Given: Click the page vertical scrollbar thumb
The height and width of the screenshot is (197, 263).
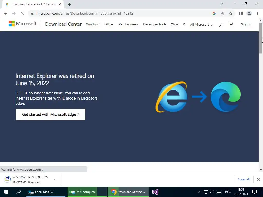Looking at the screenshot, I should (x=261, y=38).
